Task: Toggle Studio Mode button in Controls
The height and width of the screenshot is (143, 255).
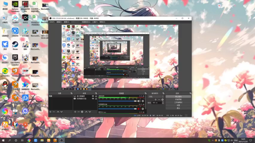Action: (x=178, y=102)
